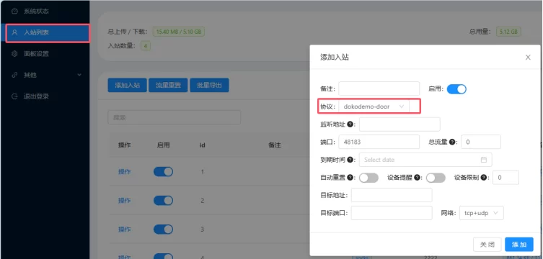Toggle the 启用 switch in the dialog
The height and width of the screenshot is (259, 543).
coord(456,89)
